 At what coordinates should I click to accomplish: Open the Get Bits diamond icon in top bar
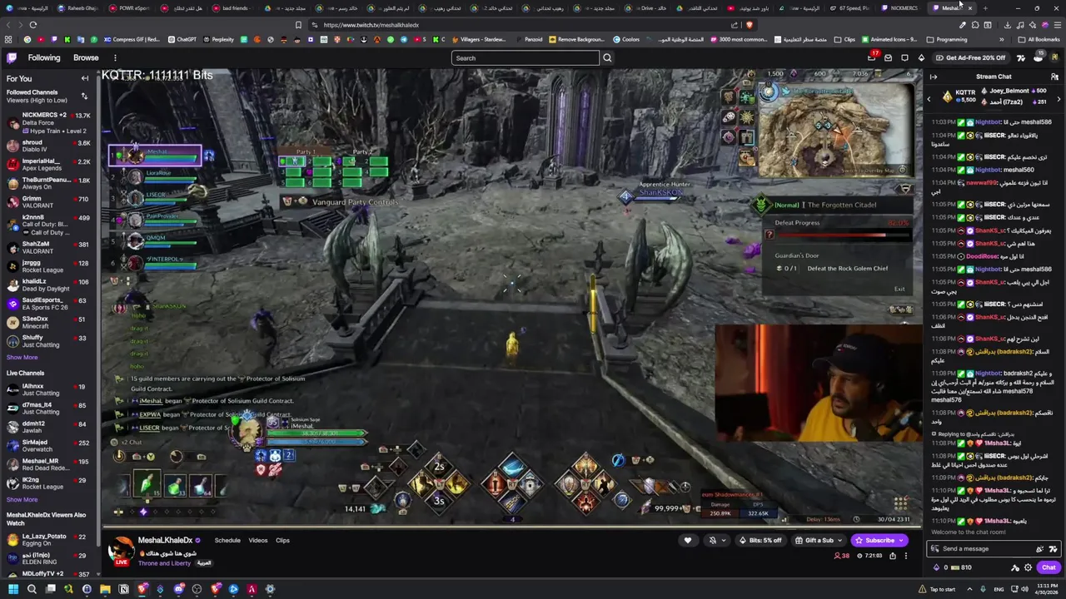pos(921,57)
